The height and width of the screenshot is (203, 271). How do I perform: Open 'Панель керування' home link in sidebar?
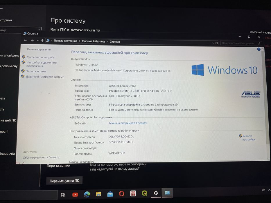[39, 49]
